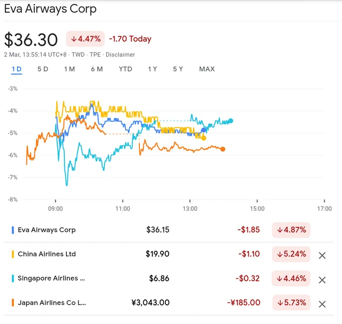
Task: Click the $36.15 price value
Action: pyautogui.click(x=158, y=230)
